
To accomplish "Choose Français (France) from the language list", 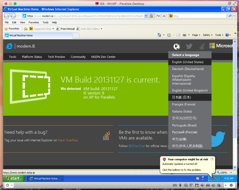I will tap(190, 104).
